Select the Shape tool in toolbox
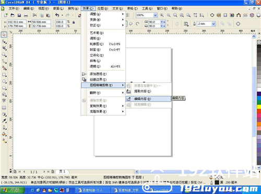Viewport: 261px width, 194px height. (x=4, y=42)
